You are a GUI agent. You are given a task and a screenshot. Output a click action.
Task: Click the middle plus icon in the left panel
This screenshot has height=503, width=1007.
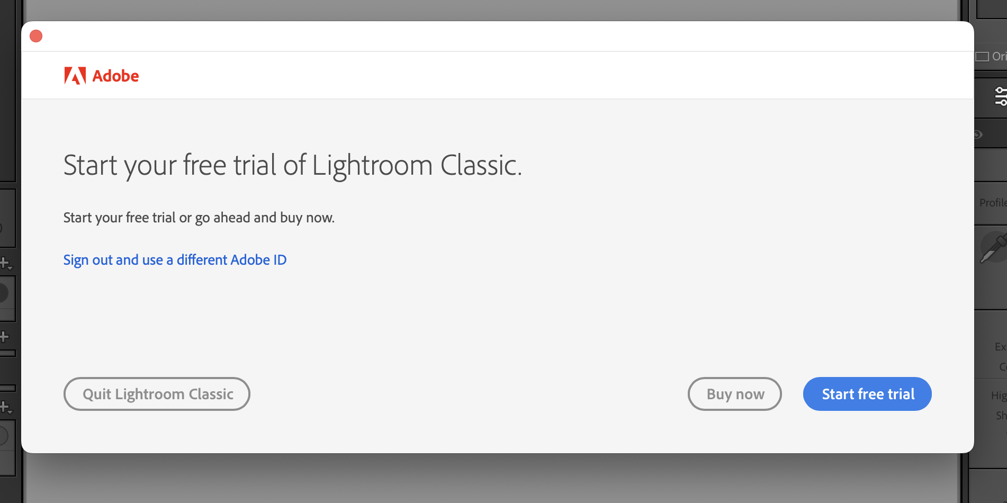click(4, 336)
